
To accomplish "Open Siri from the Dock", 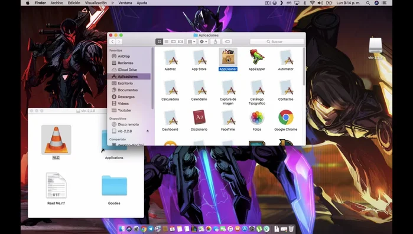I will point(129,229).
